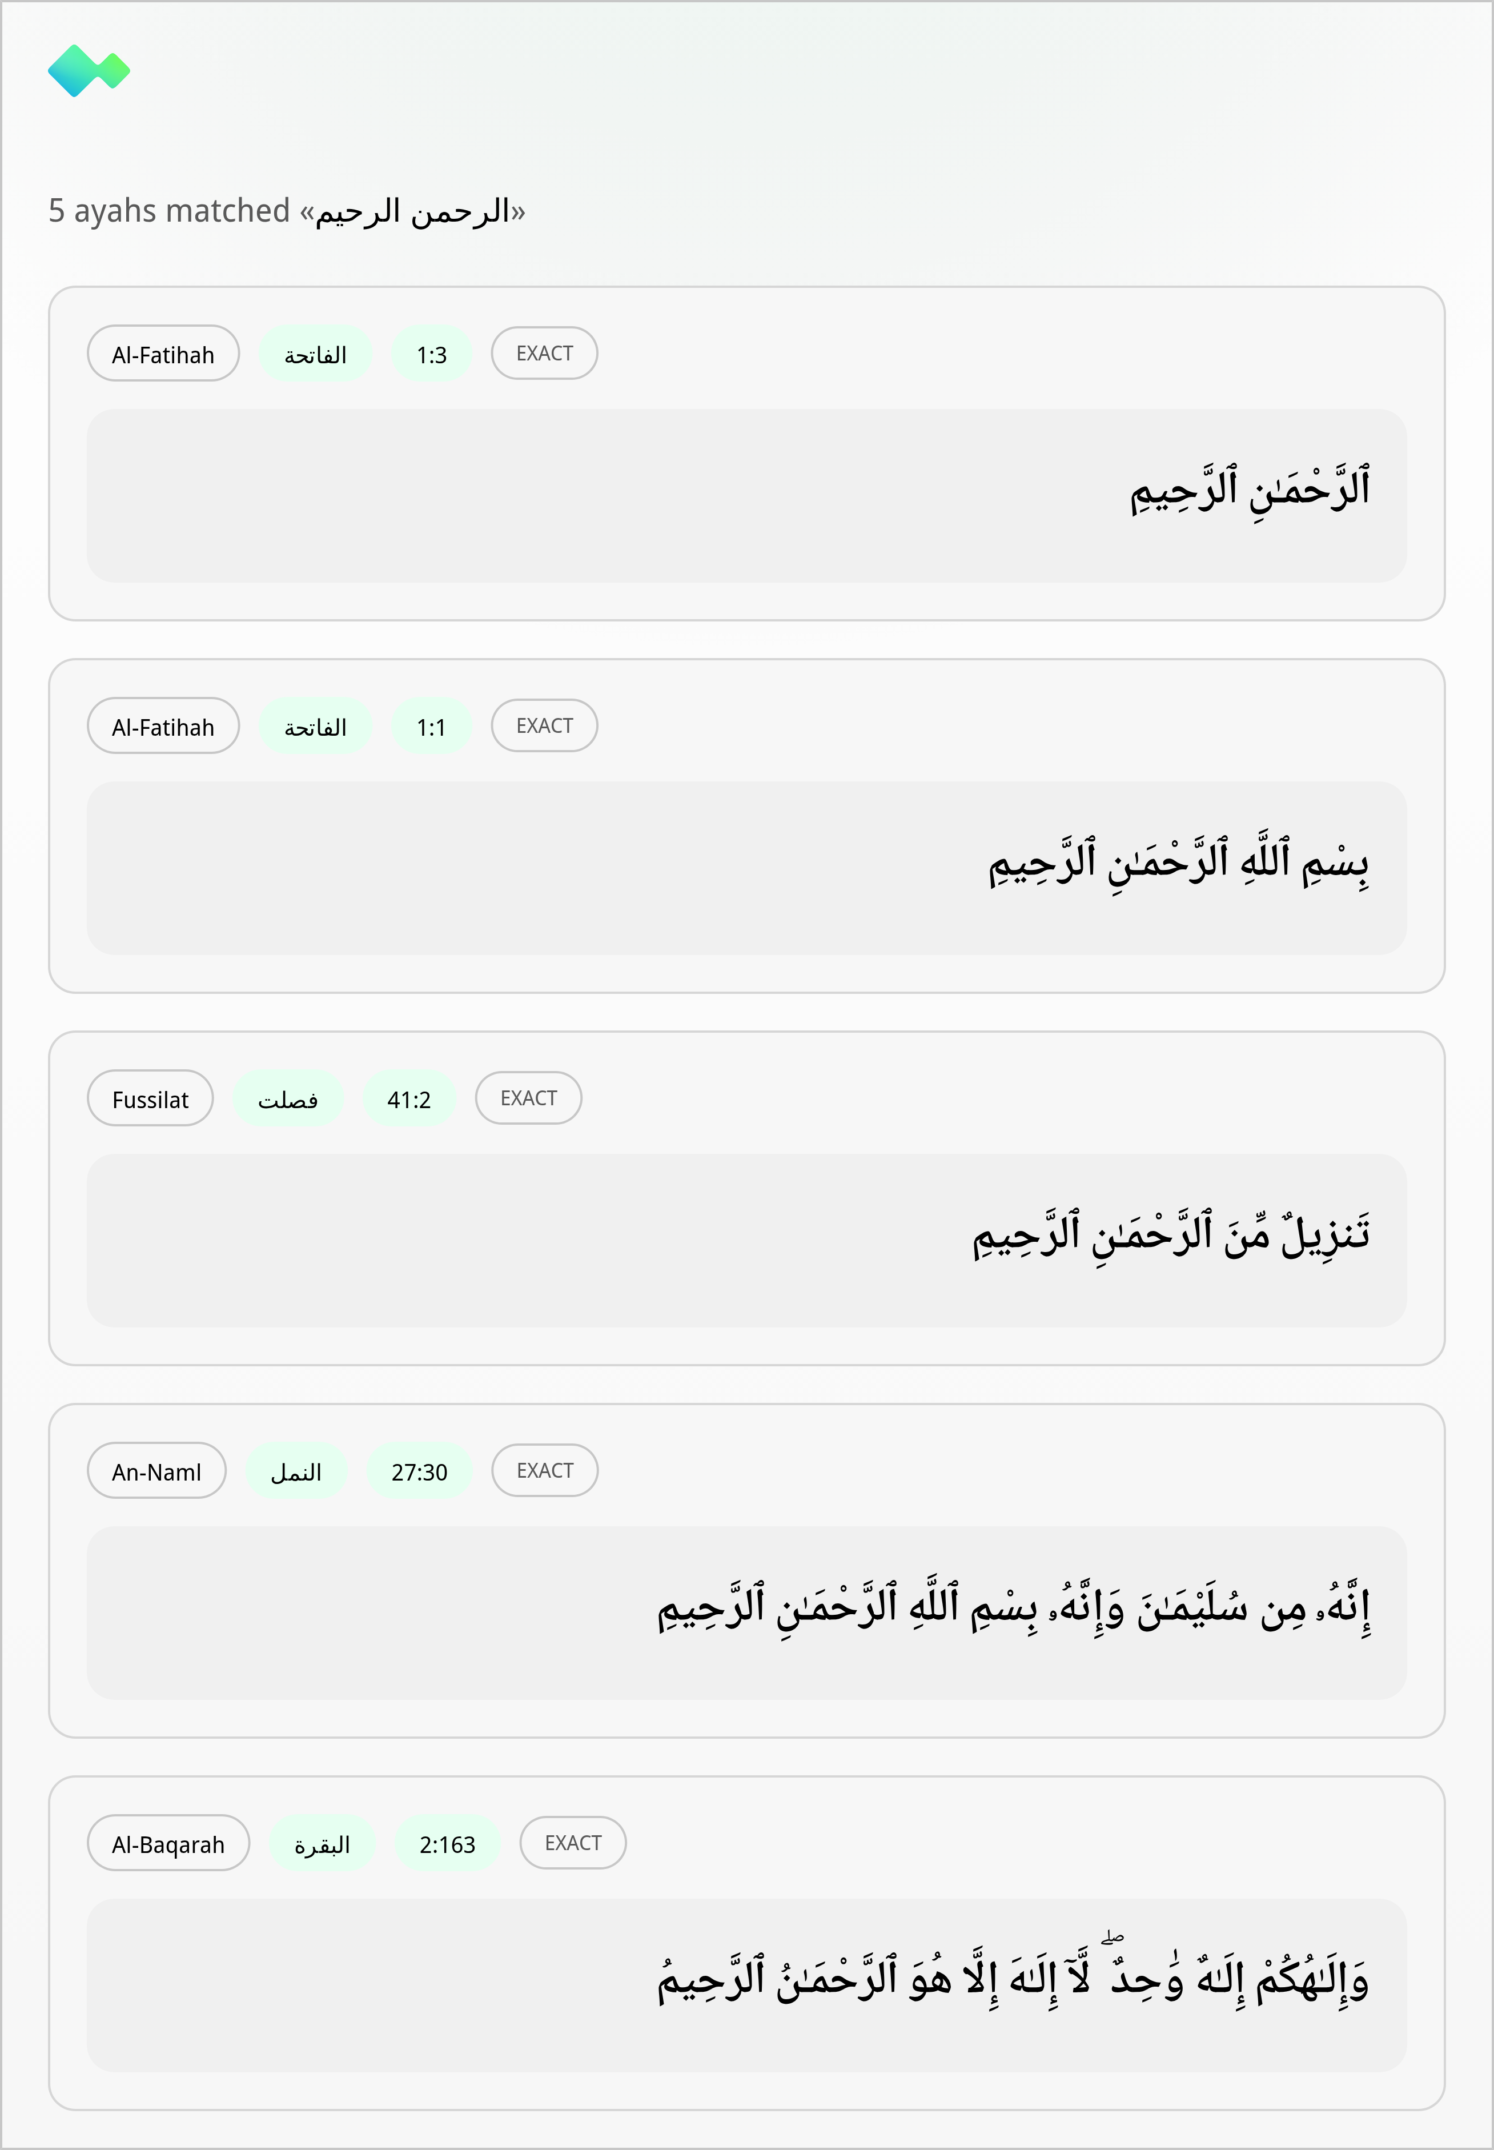Click the EXACT badge on Al-Baqarah result
The width and height of the screenshot is (1494, 2150).
(x=572, y=1842)
